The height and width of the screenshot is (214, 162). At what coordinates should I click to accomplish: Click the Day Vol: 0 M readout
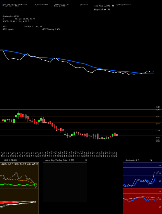pyautogui.click(x=102, y=10)
